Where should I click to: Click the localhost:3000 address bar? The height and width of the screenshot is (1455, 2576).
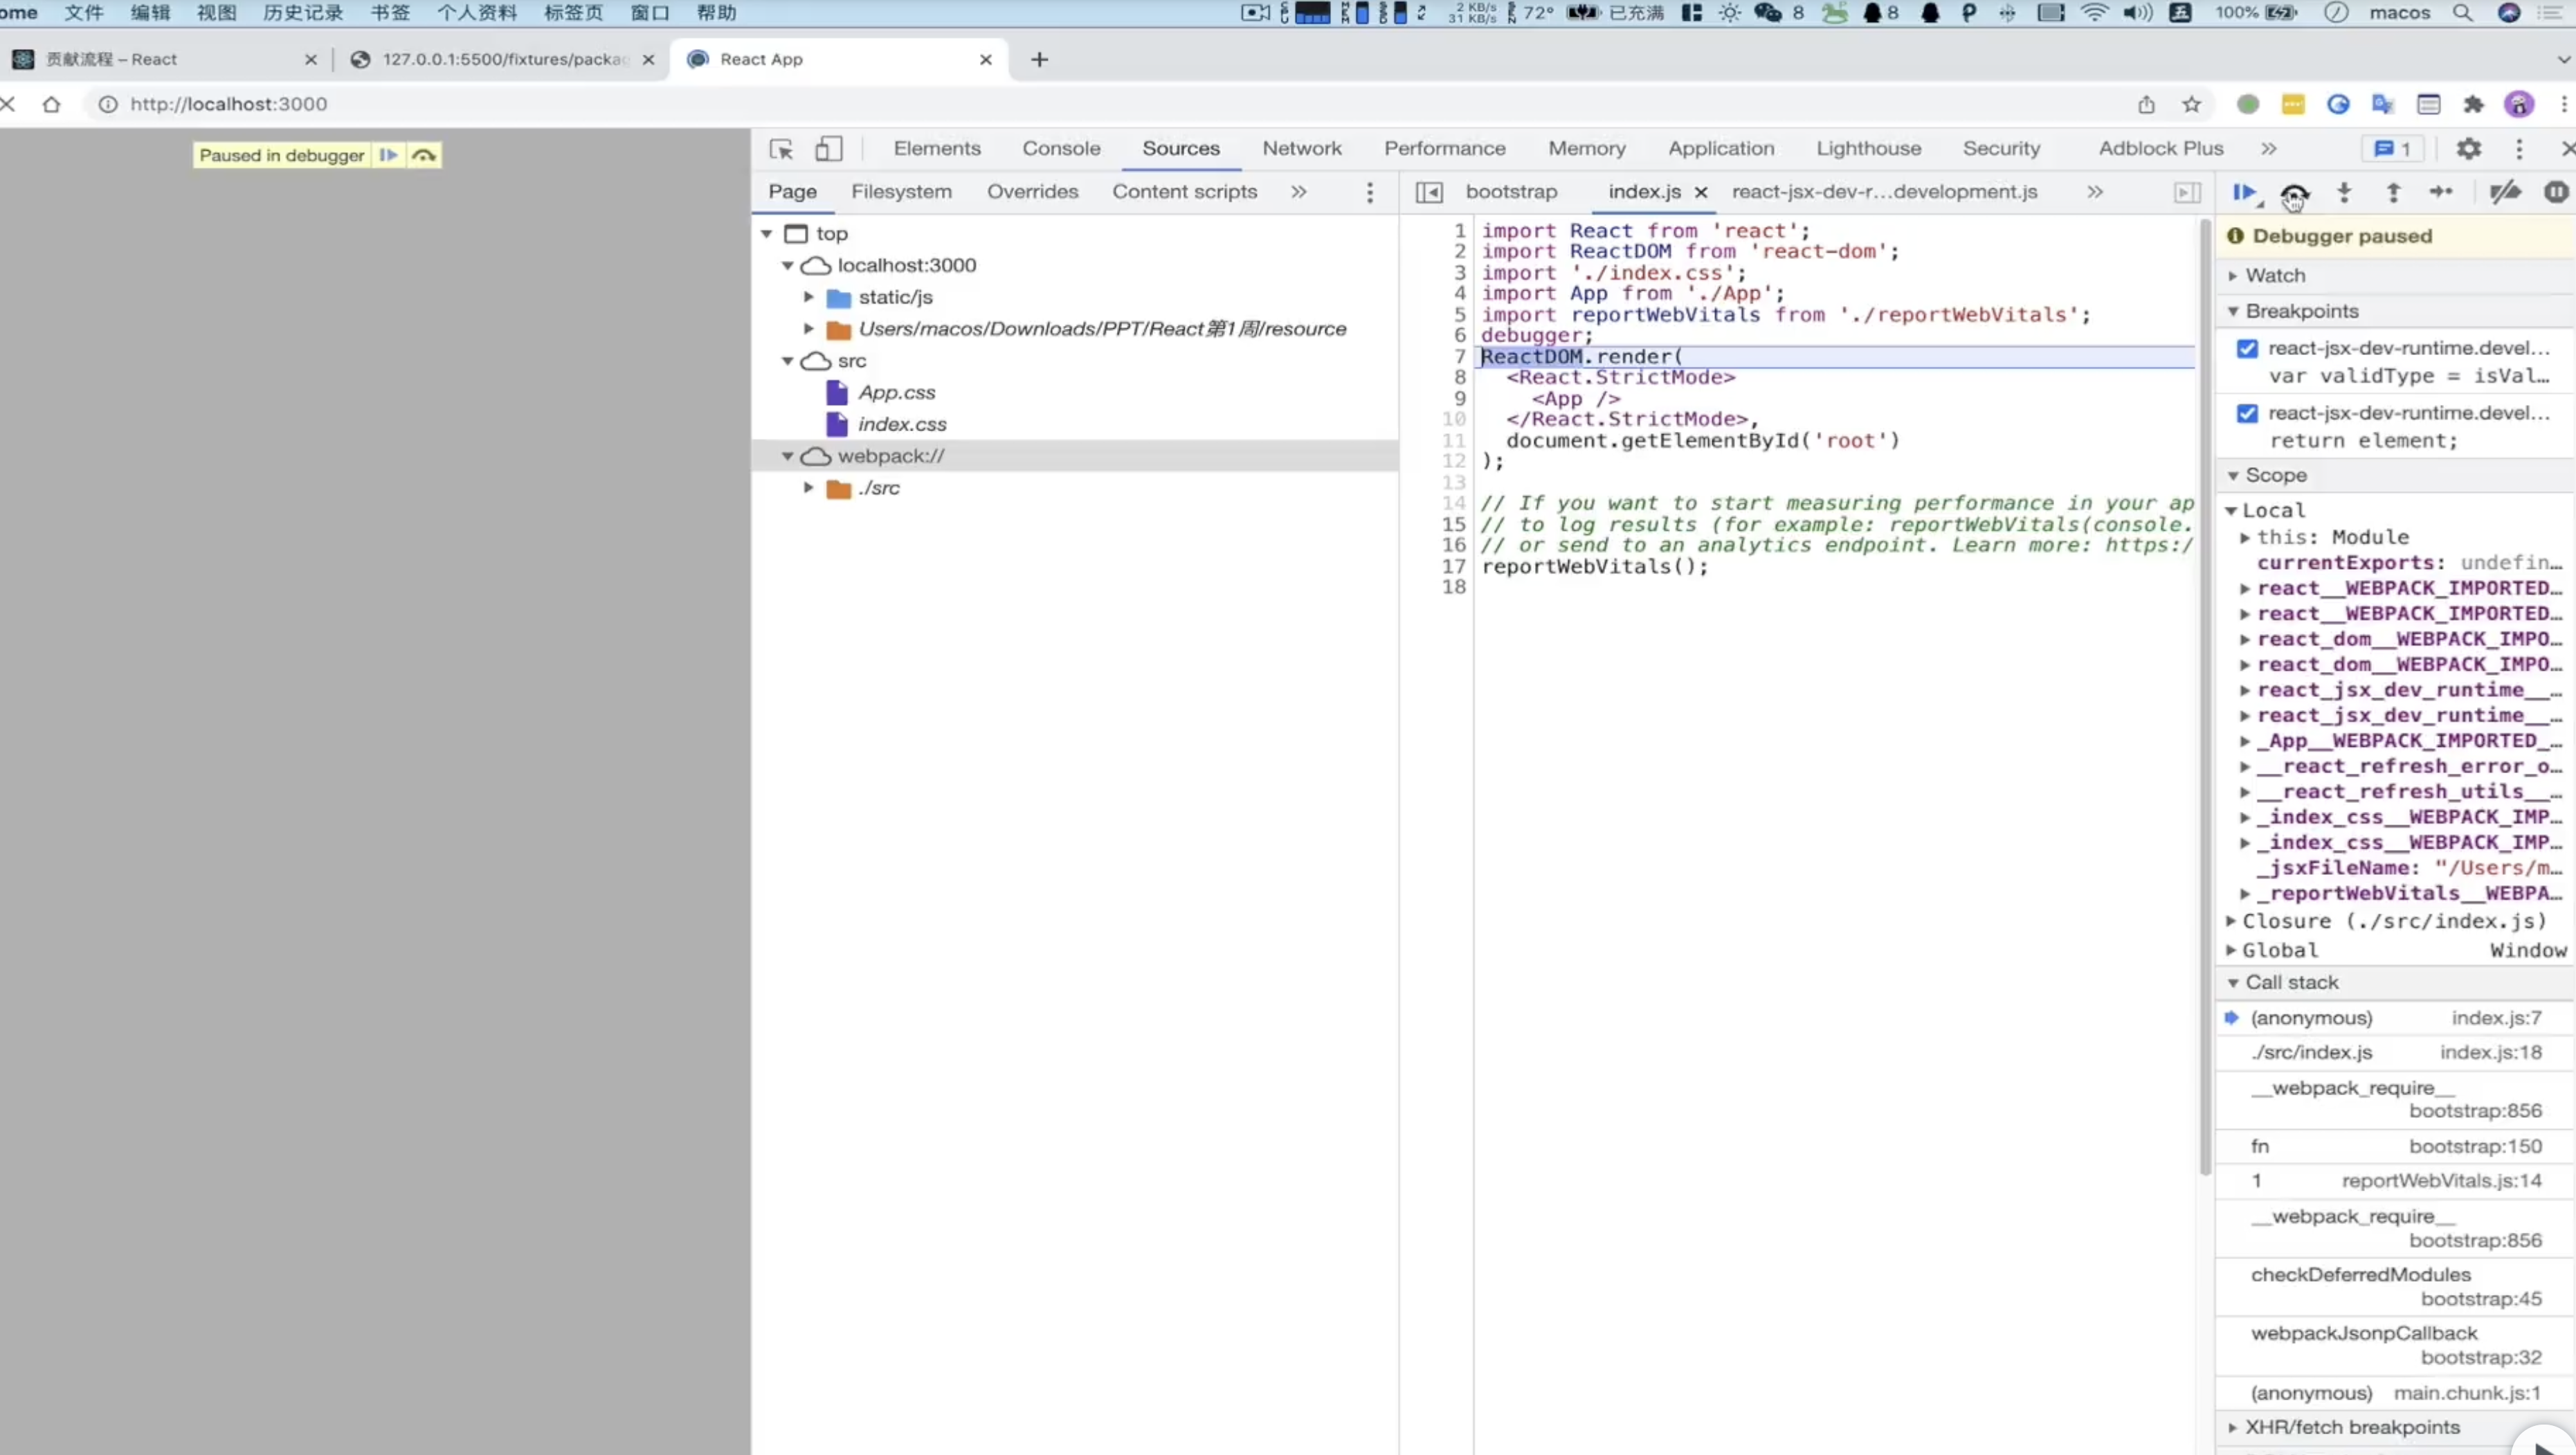point(228,104)
